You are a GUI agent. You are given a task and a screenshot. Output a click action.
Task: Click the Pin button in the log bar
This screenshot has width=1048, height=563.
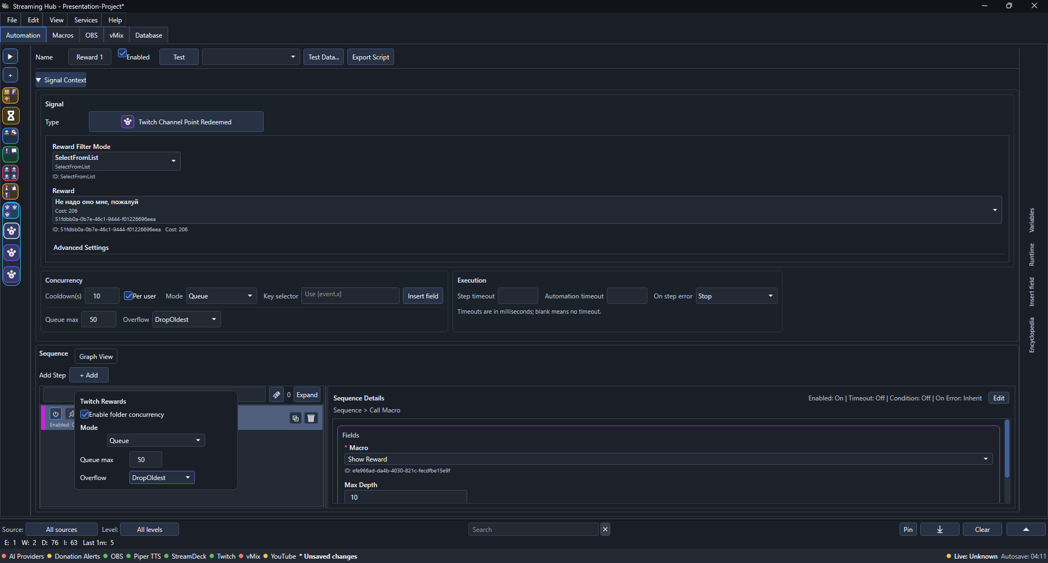[x=908, y=529]
